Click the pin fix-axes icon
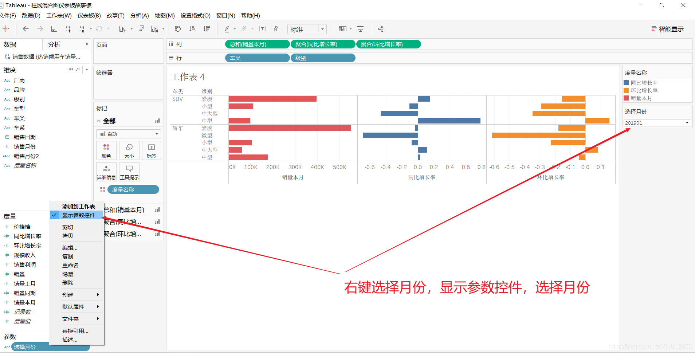Image resolution: width=695 pixels, height=353 pixels. click(x=276, y=29)
